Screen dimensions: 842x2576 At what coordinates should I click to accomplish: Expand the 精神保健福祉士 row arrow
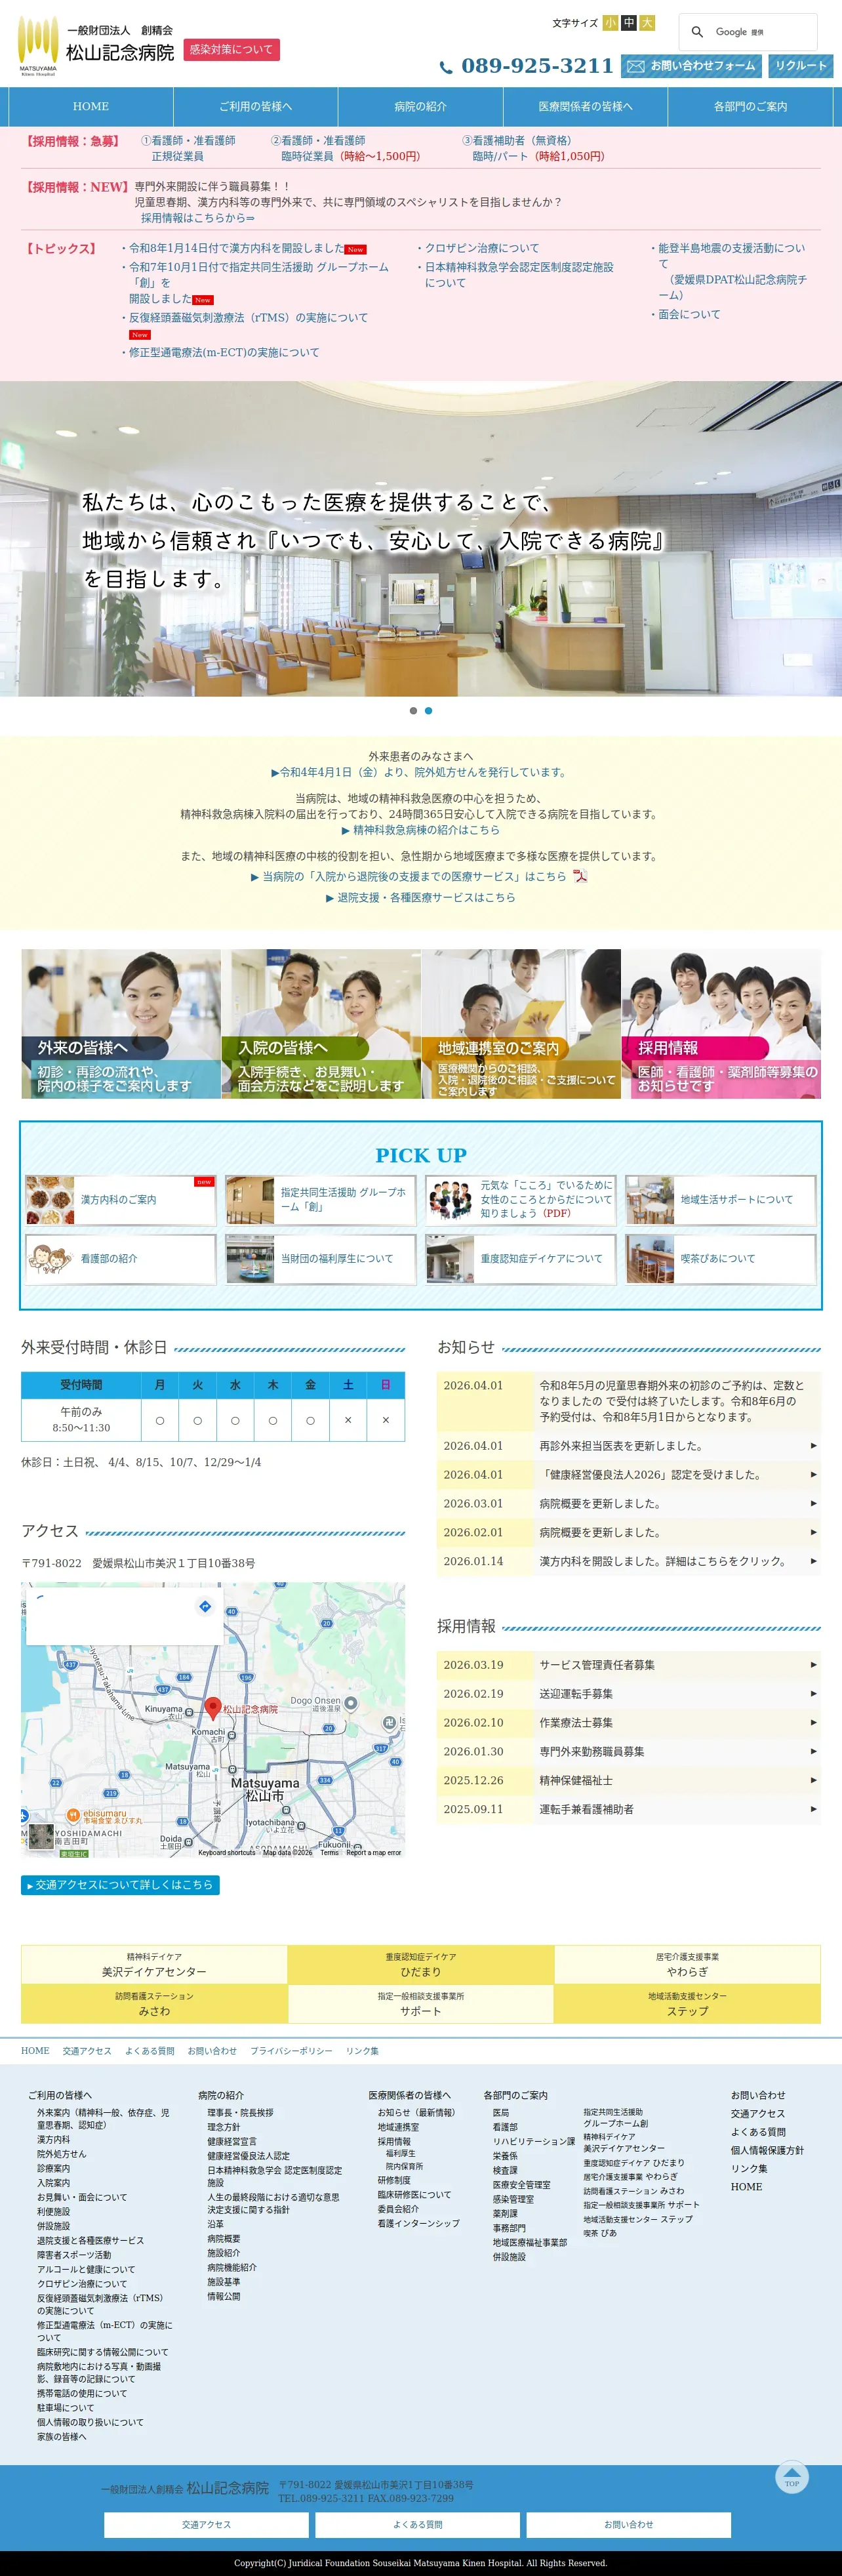[x=813, y=1780]
